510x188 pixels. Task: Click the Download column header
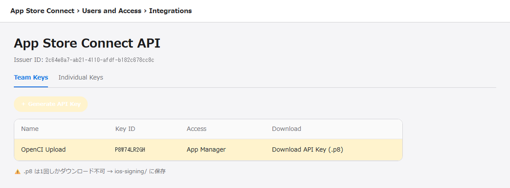(x=287, y=129)
